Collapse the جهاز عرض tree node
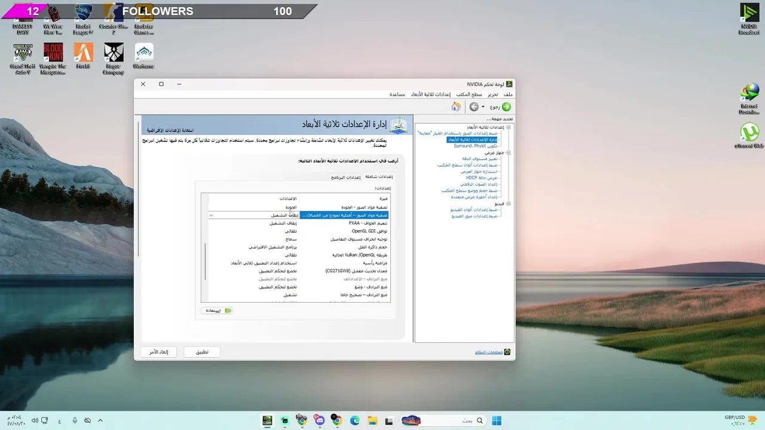 509,153
